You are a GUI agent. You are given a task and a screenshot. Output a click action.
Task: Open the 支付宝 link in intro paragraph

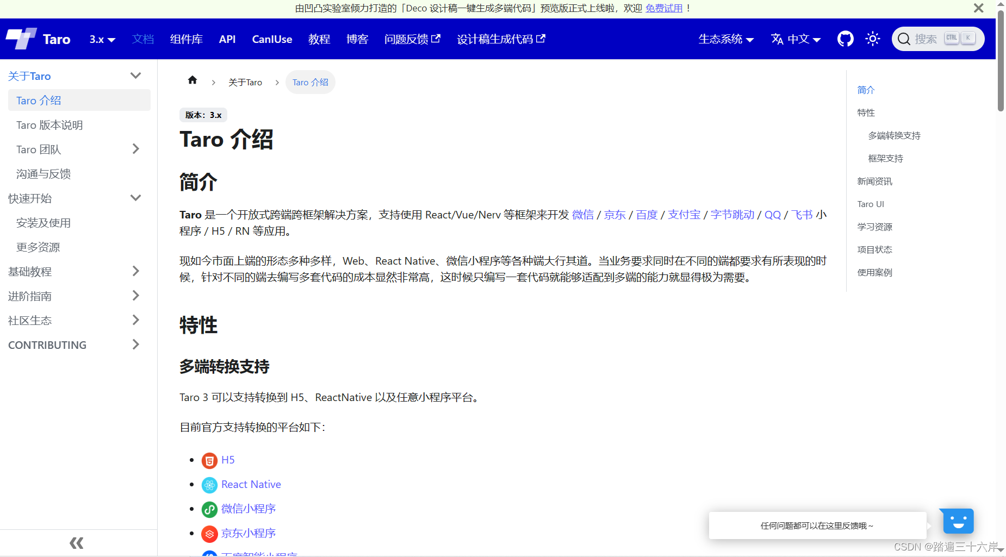pyautogui.click(x=684, y=215)
